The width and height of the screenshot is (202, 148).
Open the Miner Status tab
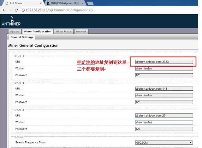(64, 32)
